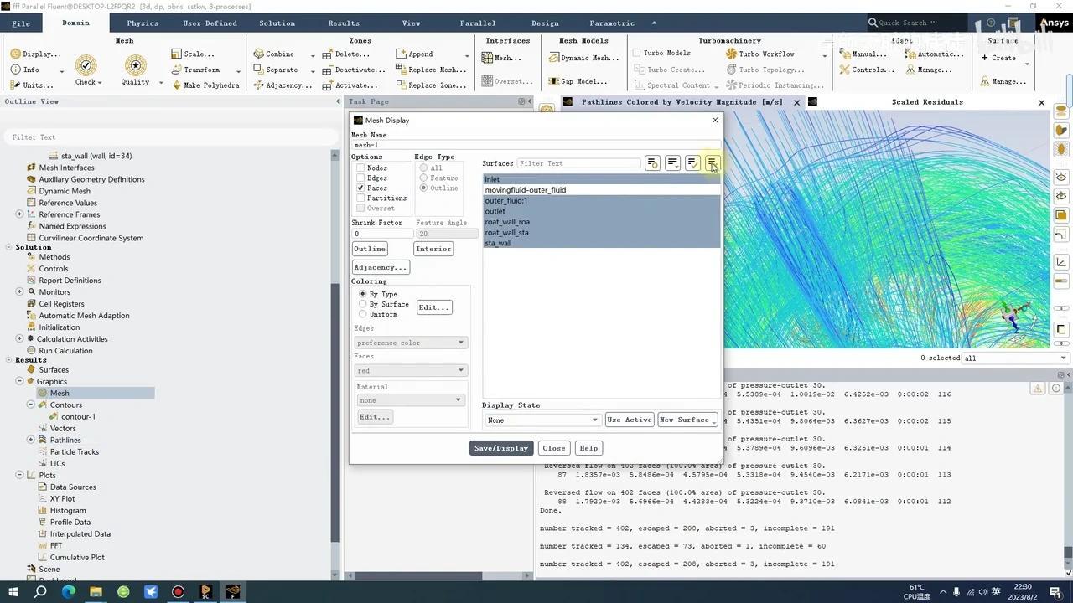Switch to the Scaled Residuals tab
Image resolution: width=1073 pixels, height=603 pixels.
tap(926, 102)
